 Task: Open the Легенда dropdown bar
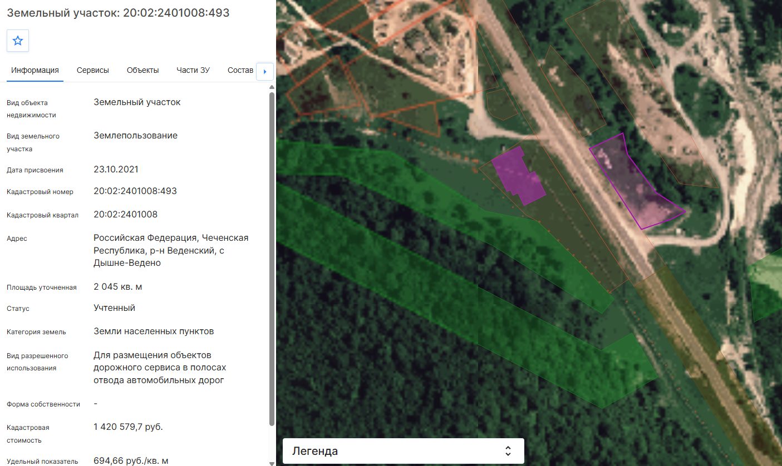(x=404, y=451)
